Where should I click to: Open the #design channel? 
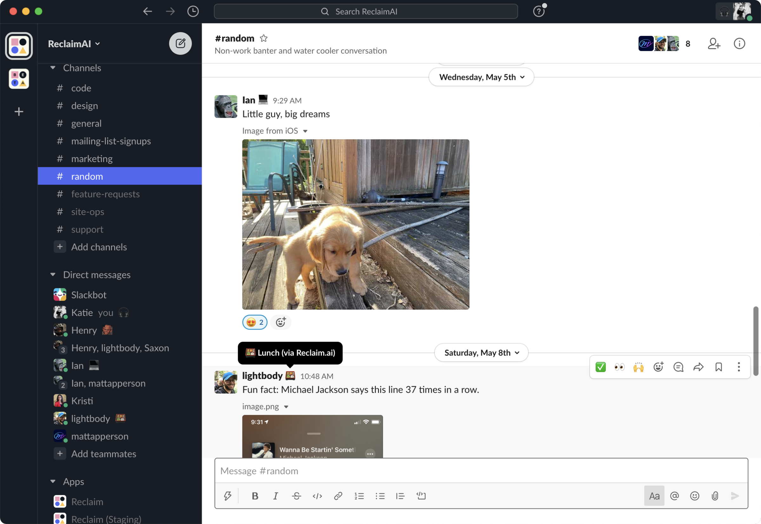coord(120,106)
